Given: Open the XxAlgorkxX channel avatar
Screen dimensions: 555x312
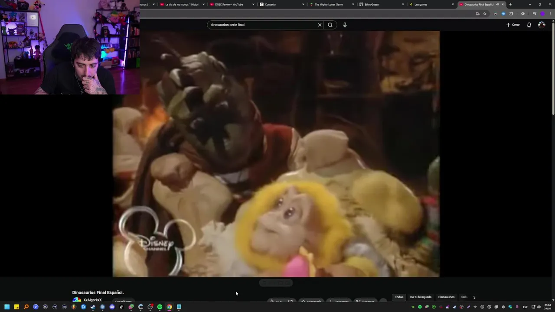Looking at the screenshot, I should [77, 300].
